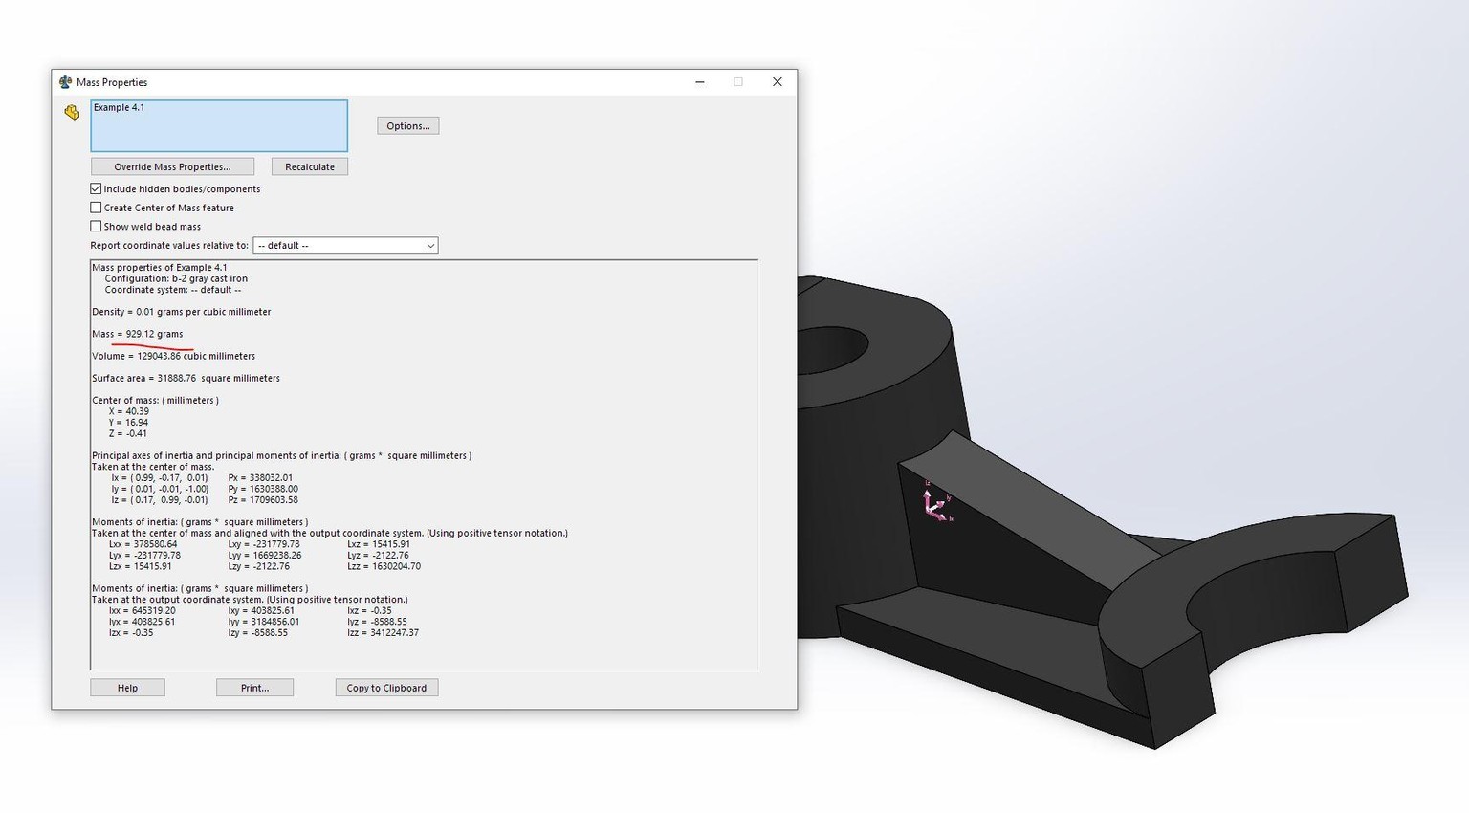The height and width of the screenshot is (813, 1469).
Task: Click the coordinate triad on the 3D model
Action: click(x=936, y=502)
